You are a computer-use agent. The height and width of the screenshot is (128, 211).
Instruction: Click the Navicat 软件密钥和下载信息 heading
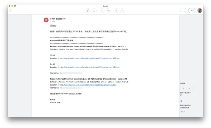click(x=61, y=41)
